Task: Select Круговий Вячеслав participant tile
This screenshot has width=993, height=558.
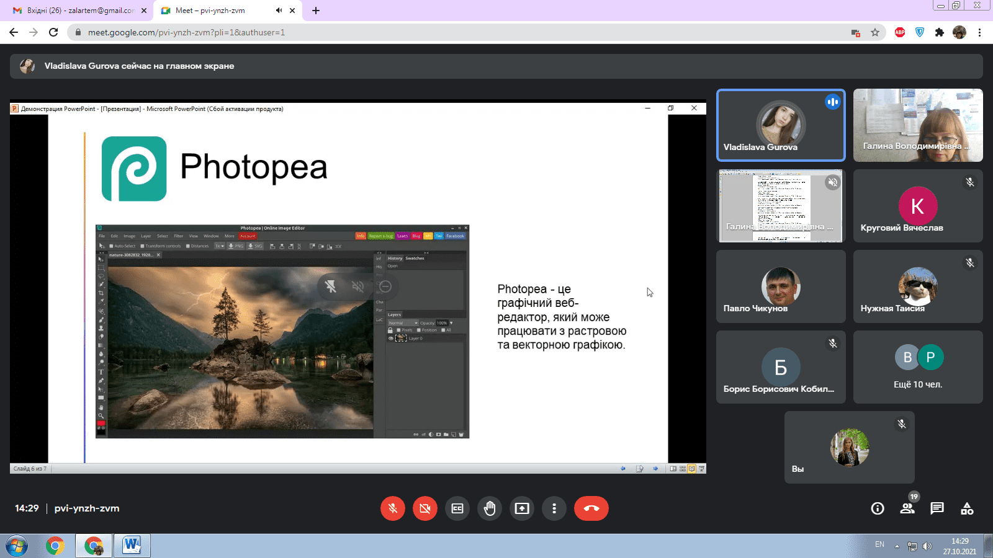Action: pos(918,206)
